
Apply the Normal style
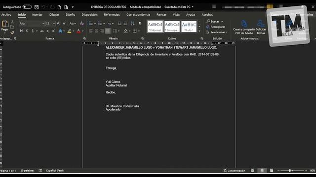155,26
